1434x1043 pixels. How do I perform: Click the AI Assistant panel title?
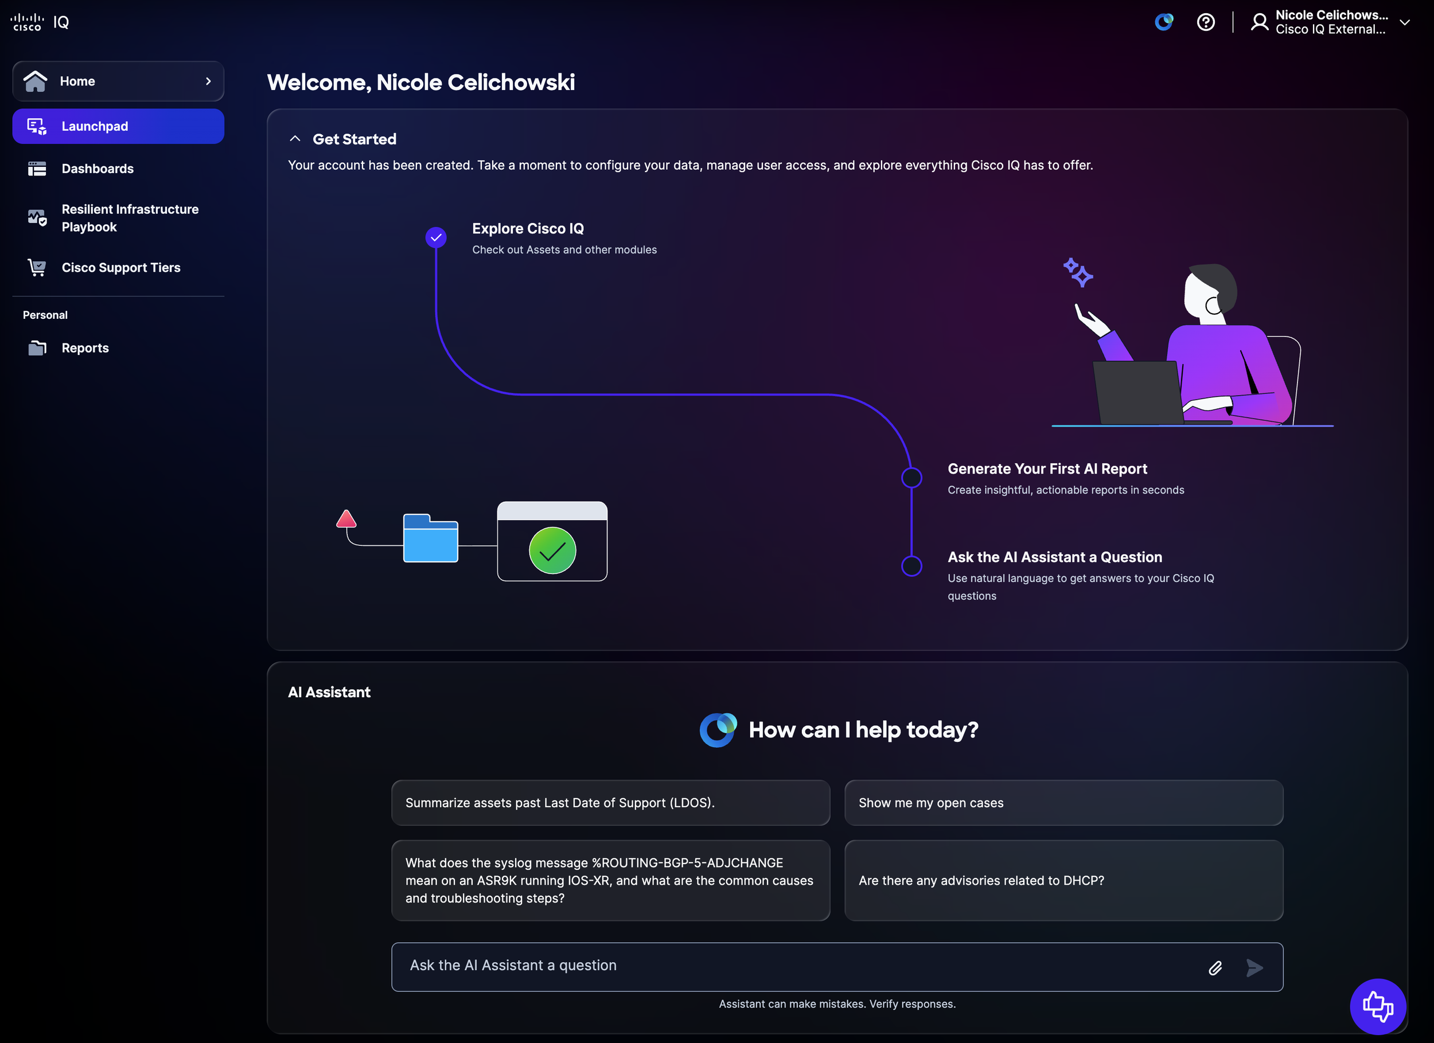point(329,692)
